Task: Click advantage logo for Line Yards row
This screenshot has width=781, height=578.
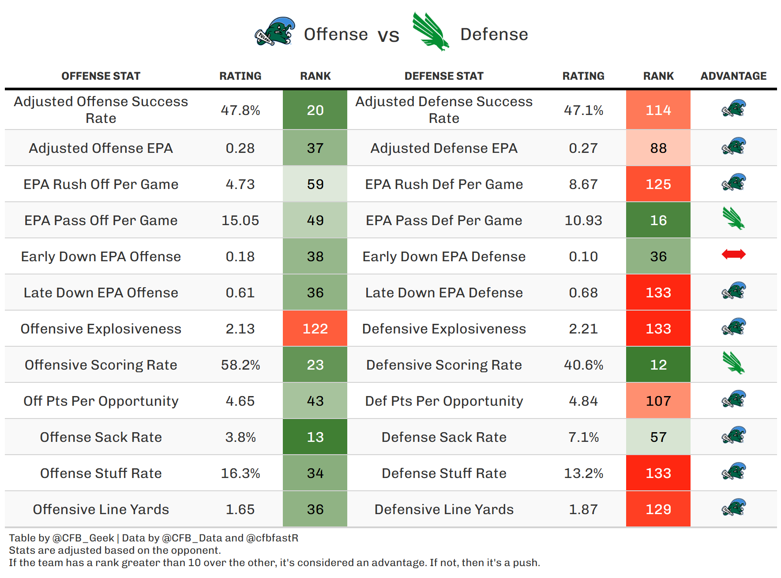Action: point(733,508)
